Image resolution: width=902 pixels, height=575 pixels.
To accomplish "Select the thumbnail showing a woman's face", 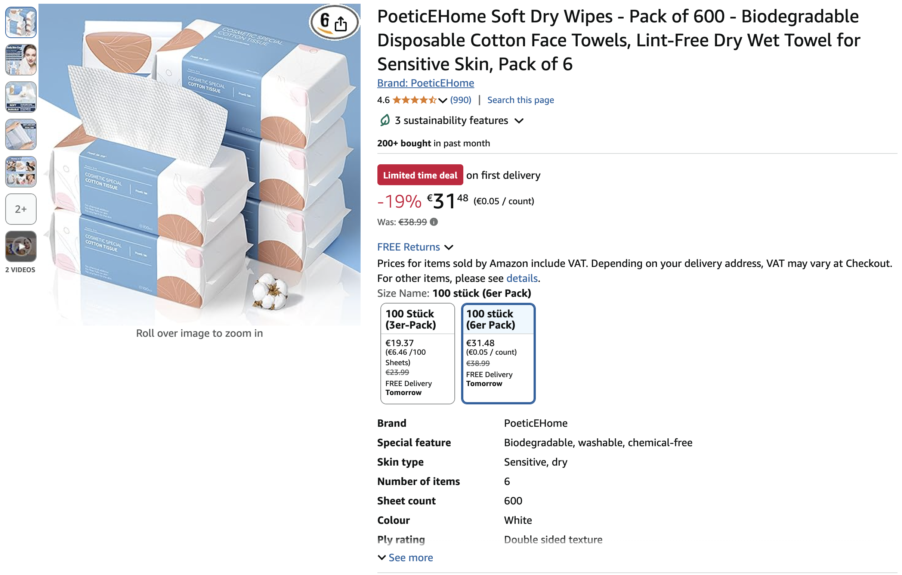I will 21,60.
